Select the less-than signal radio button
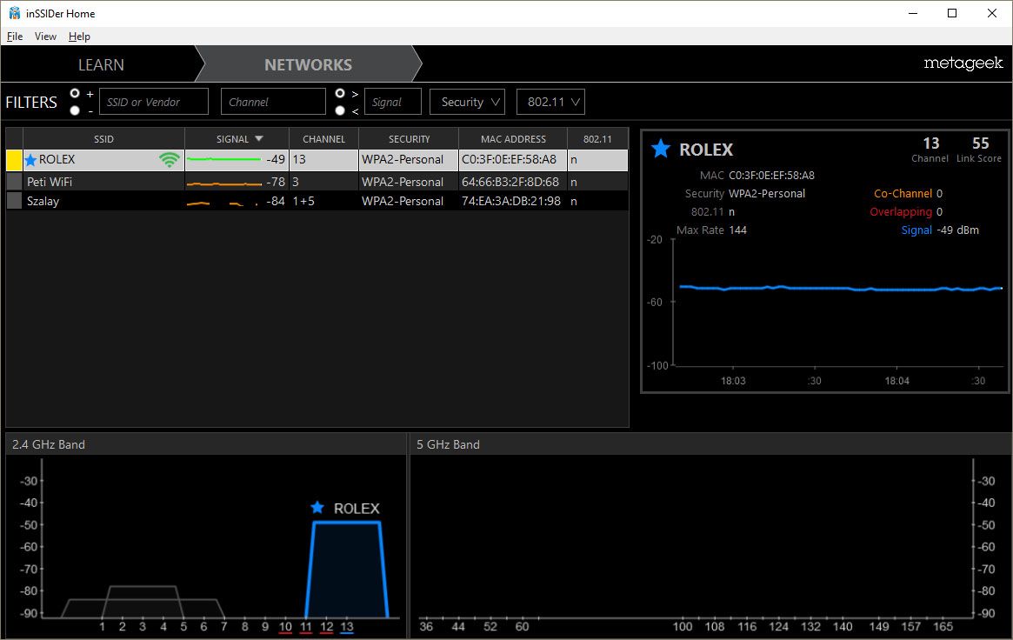This screenshot has height=640, width=1013. [x=340, y=110]
